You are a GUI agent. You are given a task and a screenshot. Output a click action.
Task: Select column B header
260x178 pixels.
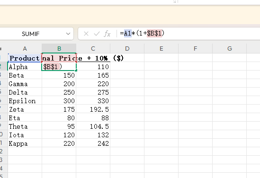click(x=59, y=49)
